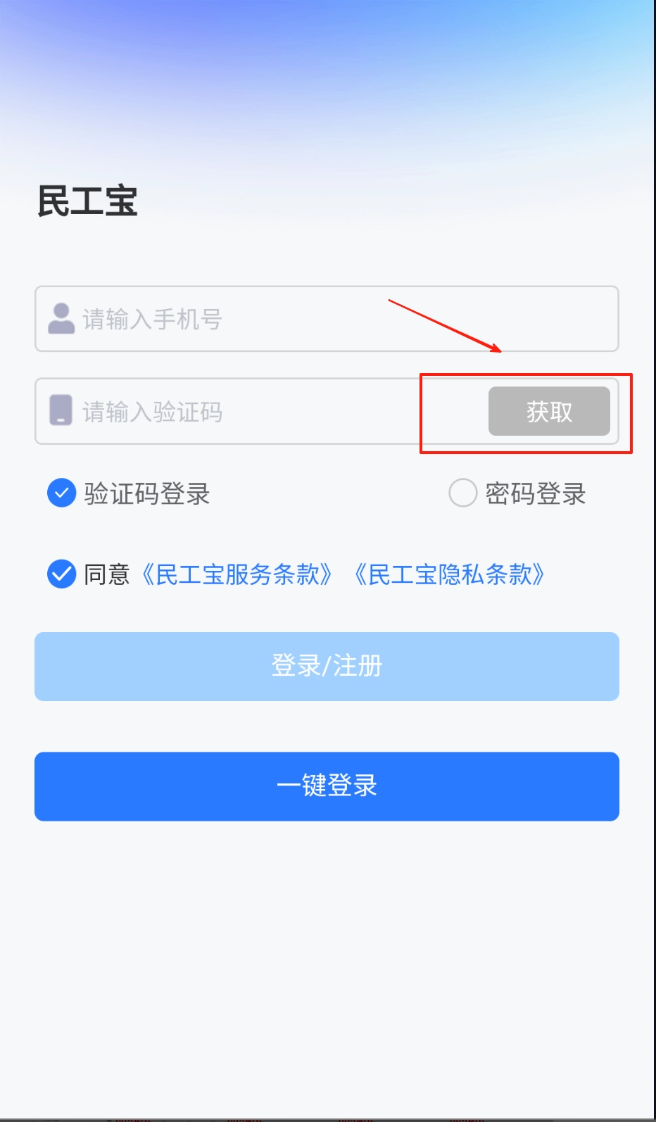Screen dimensions: 656x1122
Task: Choose the 验证码登录 text label
Action: pos(147,493)
